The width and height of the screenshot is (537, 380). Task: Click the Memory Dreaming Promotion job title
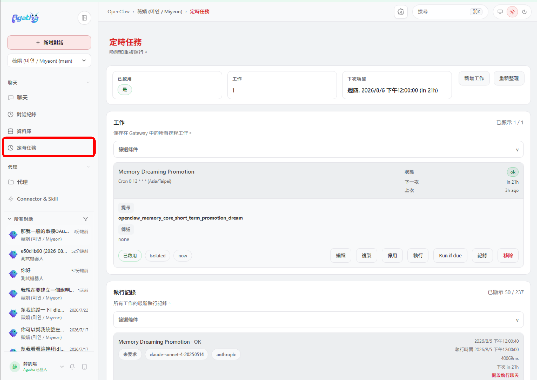[156, 172]
